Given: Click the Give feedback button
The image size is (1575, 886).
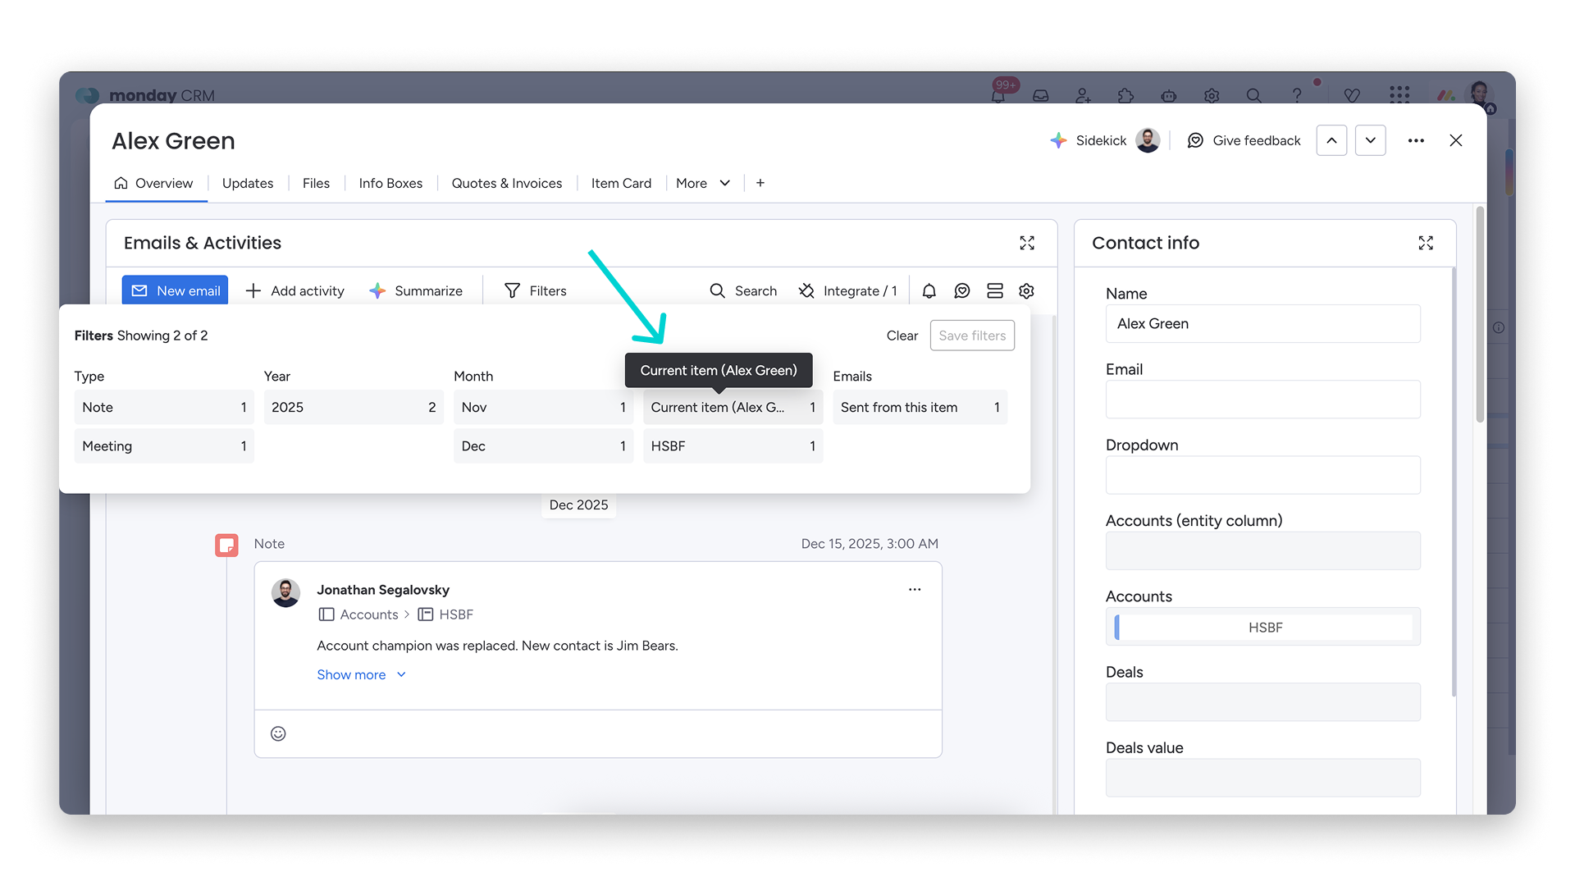Looking at the screenshot, I should [1244, 140].
